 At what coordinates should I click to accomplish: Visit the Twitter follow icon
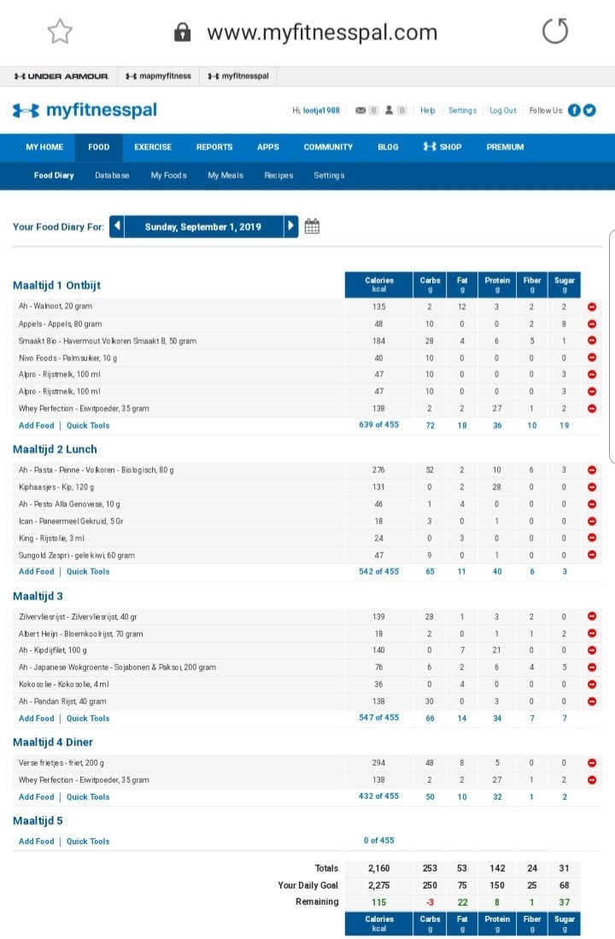pos(590,110)
